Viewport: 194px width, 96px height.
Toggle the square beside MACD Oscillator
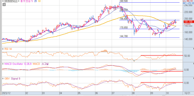[3, 64]
